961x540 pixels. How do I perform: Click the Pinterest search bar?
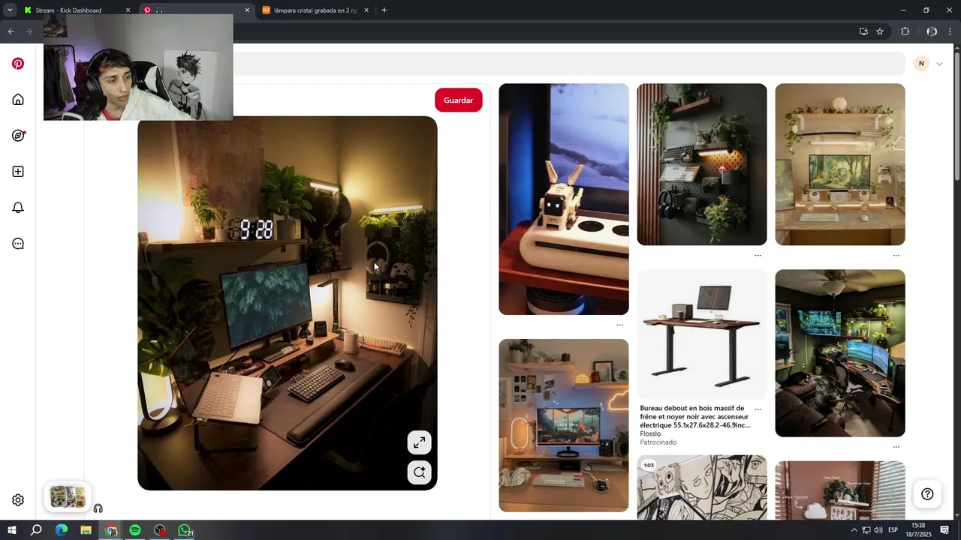pos(568,64)
